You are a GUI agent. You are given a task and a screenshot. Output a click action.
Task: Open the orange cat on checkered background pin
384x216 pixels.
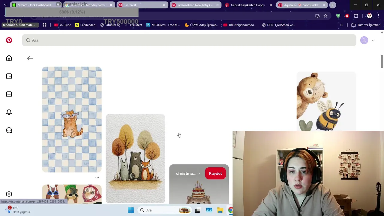tap(72, 119)
